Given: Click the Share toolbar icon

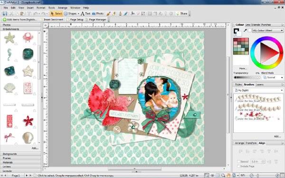Looking at the screenshot, I should coord(181,14).
